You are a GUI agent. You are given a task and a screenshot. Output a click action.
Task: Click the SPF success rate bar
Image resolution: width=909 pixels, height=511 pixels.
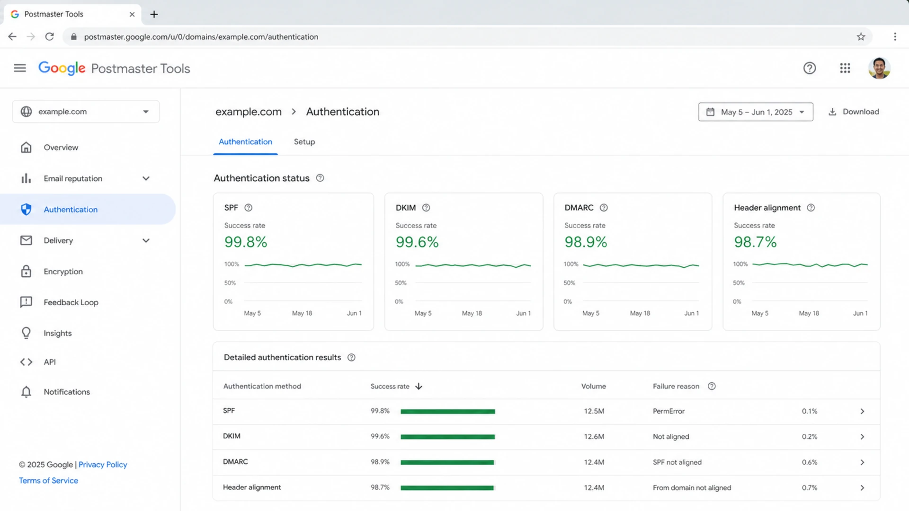pyautogui.click(x=448, y=412)
